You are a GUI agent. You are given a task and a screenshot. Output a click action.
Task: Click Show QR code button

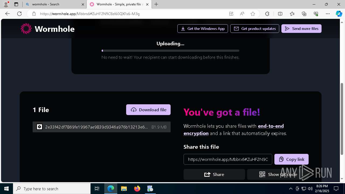[x=278, y=174]
